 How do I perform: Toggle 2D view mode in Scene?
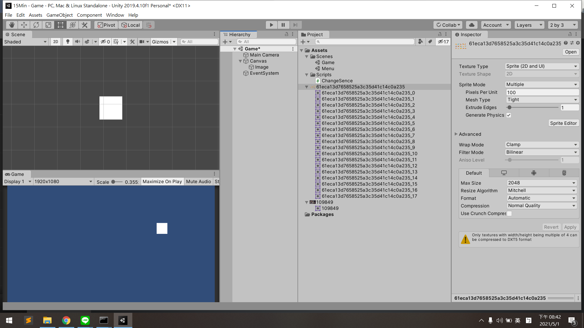coord(56,42)
